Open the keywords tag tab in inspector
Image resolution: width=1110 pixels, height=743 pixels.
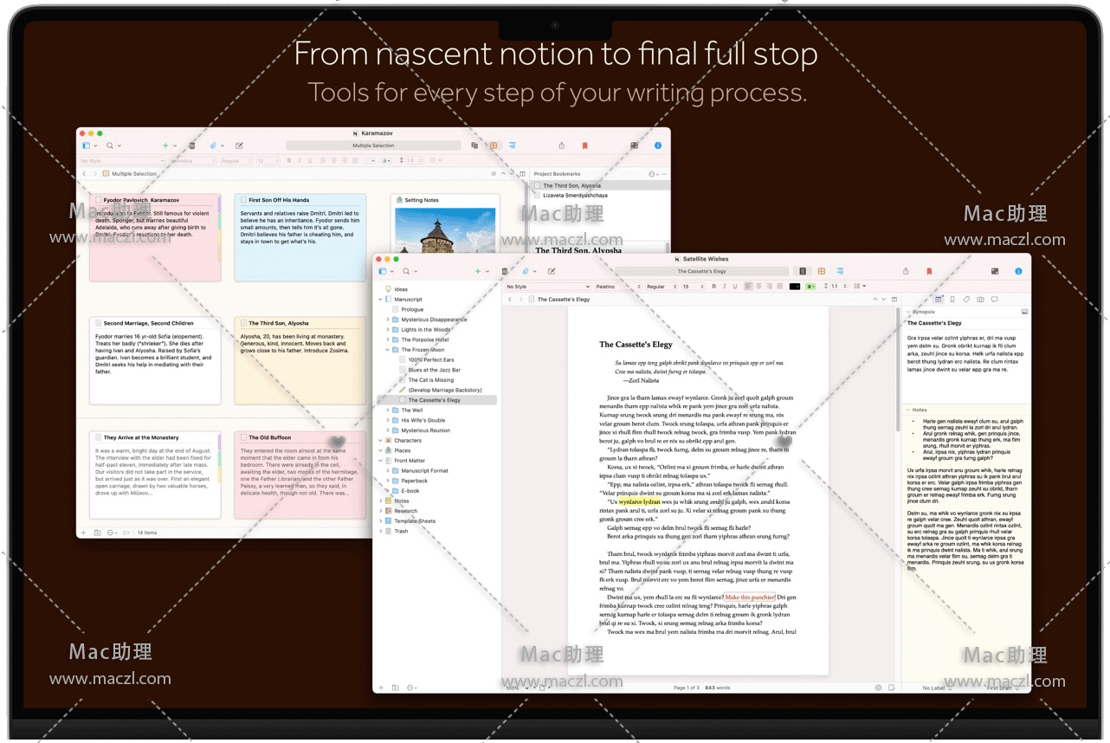(966, 300)
